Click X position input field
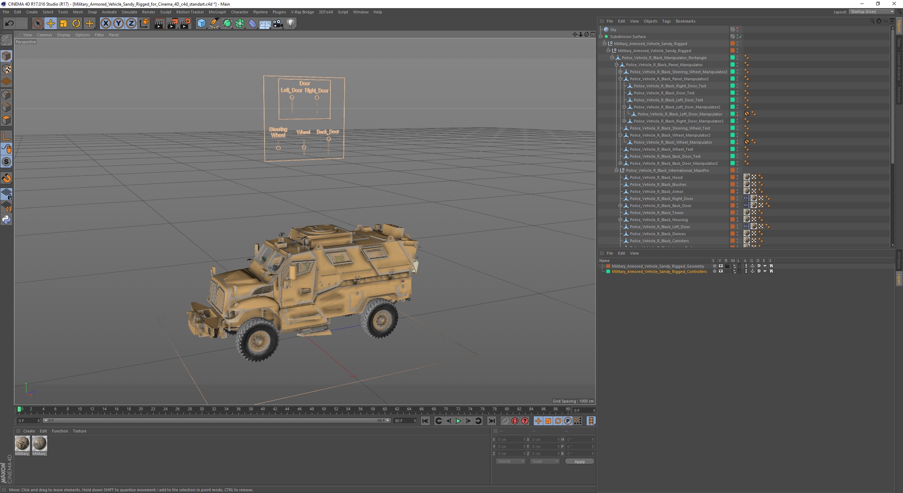 (x=510, y=439)
